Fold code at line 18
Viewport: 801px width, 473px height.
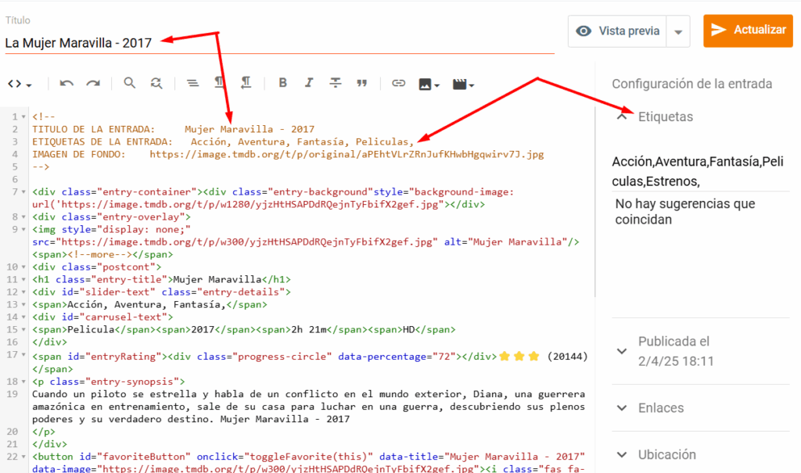(x=23, y=382)
